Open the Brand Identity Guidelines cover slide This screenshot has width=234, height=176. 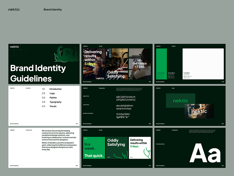(44, 64)
